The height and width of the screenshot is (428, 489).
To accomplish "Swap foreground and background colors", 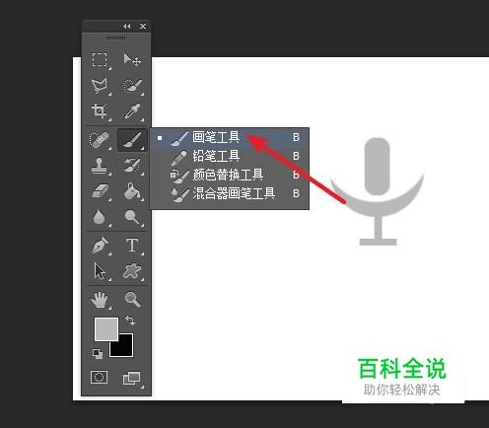I will [x=130, y=321].
